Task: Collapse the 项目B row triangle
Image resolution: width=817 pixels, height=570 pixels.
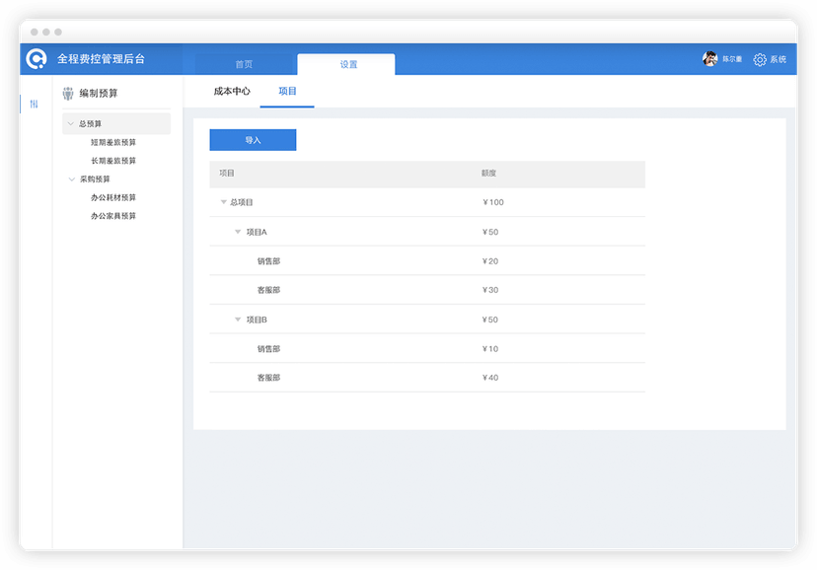Action: [238, 320]
